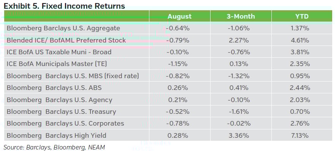Image resolution: width=336 pixels, height=151 pixels.
Task: Select Bloomberg Barclays U.S. MBS (fixed rate)
Action: pyautogui.click(x=73, y=76)
